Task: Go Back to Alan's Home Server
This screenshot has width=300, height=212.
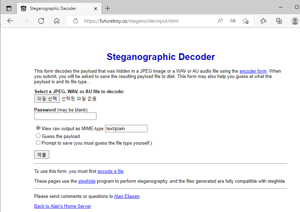Action: click(63, 206)
